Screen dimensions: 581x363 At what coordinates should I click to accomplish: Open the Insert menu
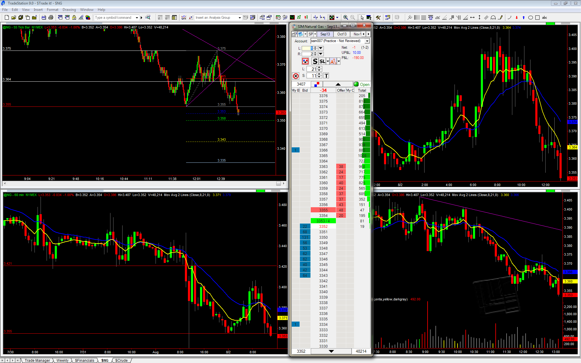38,10
